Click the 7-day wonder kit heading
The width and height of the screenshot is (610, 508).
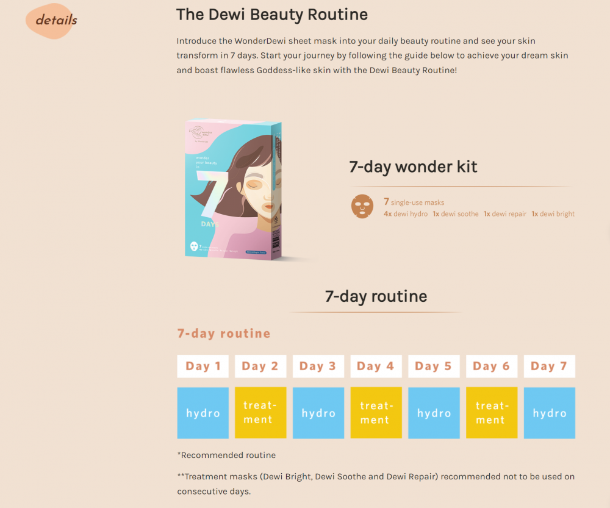click(413, 167)
